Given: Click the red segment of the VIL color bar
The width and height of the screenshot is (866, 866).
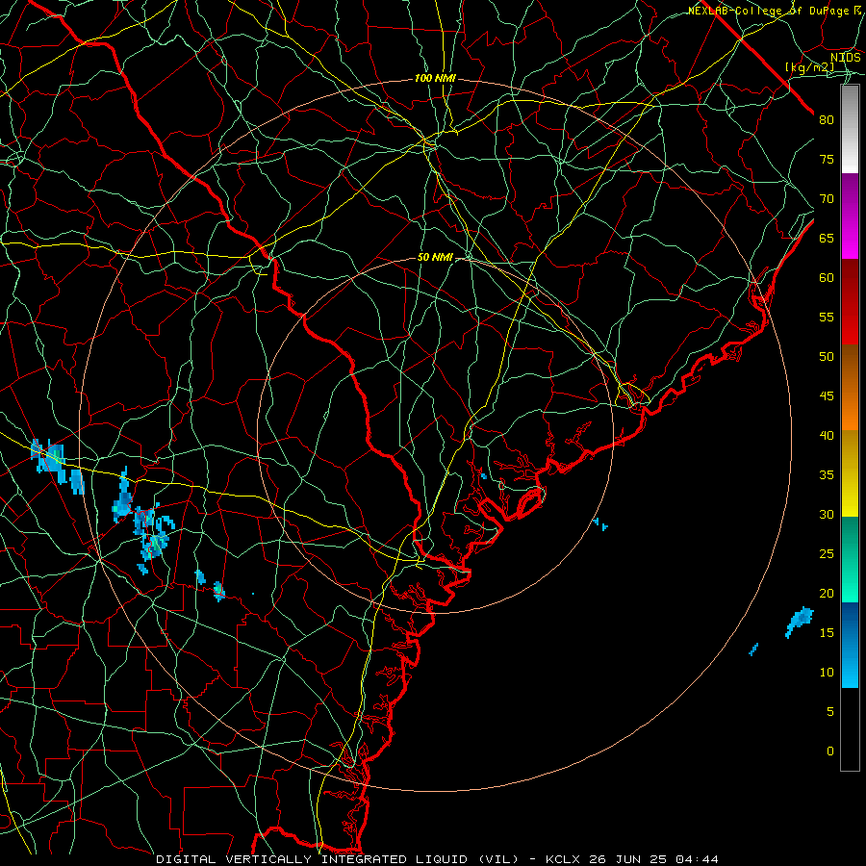Looking at the screenshot, I should (x=850, y=302).
